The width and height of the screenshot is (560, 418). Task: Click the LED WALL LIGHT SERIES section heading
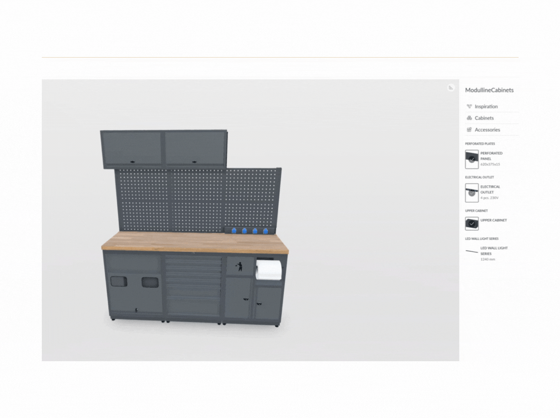coord(482,239)
